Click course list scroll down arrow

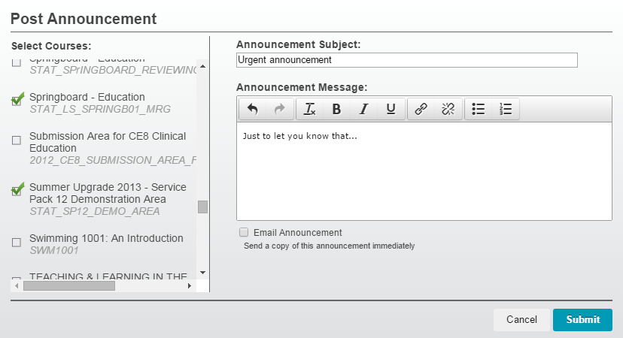202,273
